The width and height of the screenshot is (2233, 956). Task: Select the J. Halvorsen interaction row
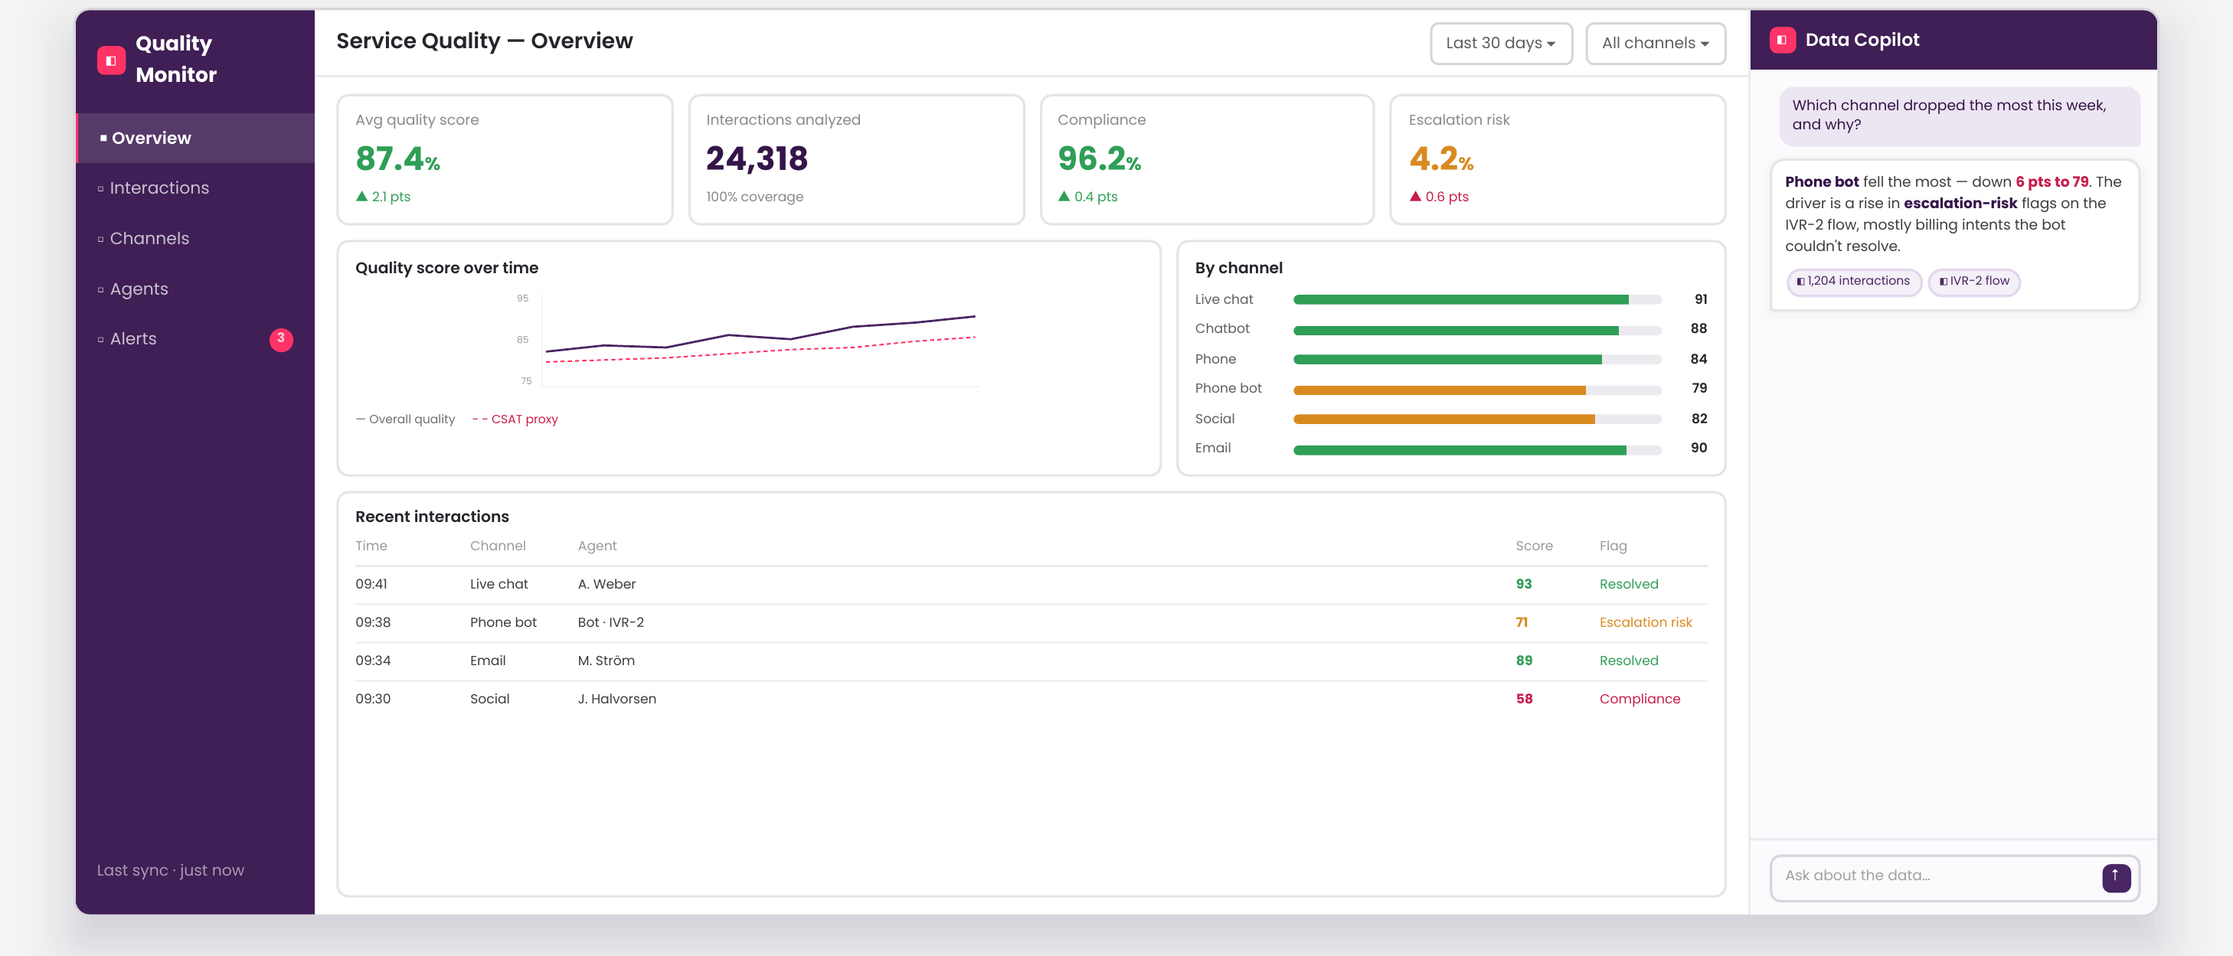(1031, 700)
